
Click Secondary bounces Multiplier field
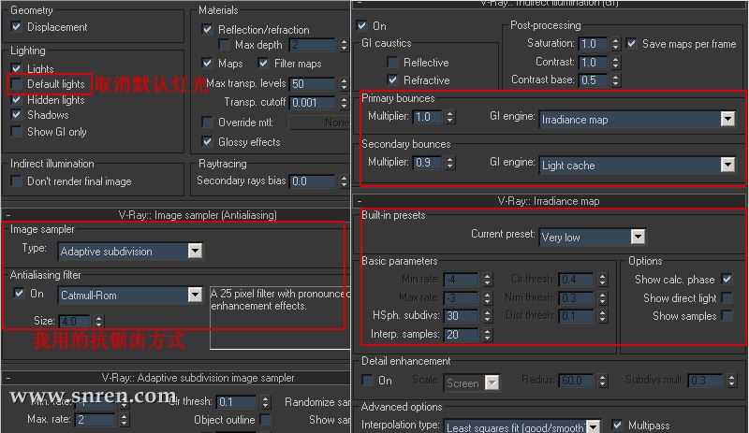point(428,163)
